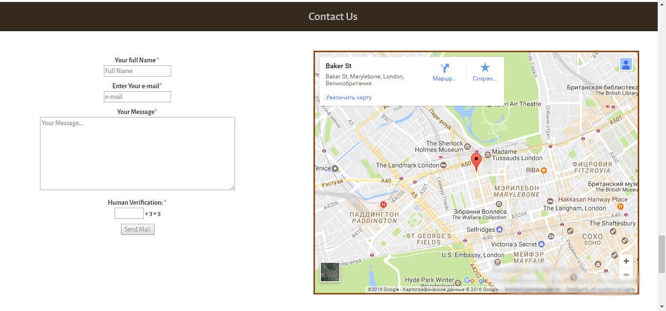This screenshot has width=666, height=311.
Task: Click inside the Your Message textarea
Action: click(137, 154)
